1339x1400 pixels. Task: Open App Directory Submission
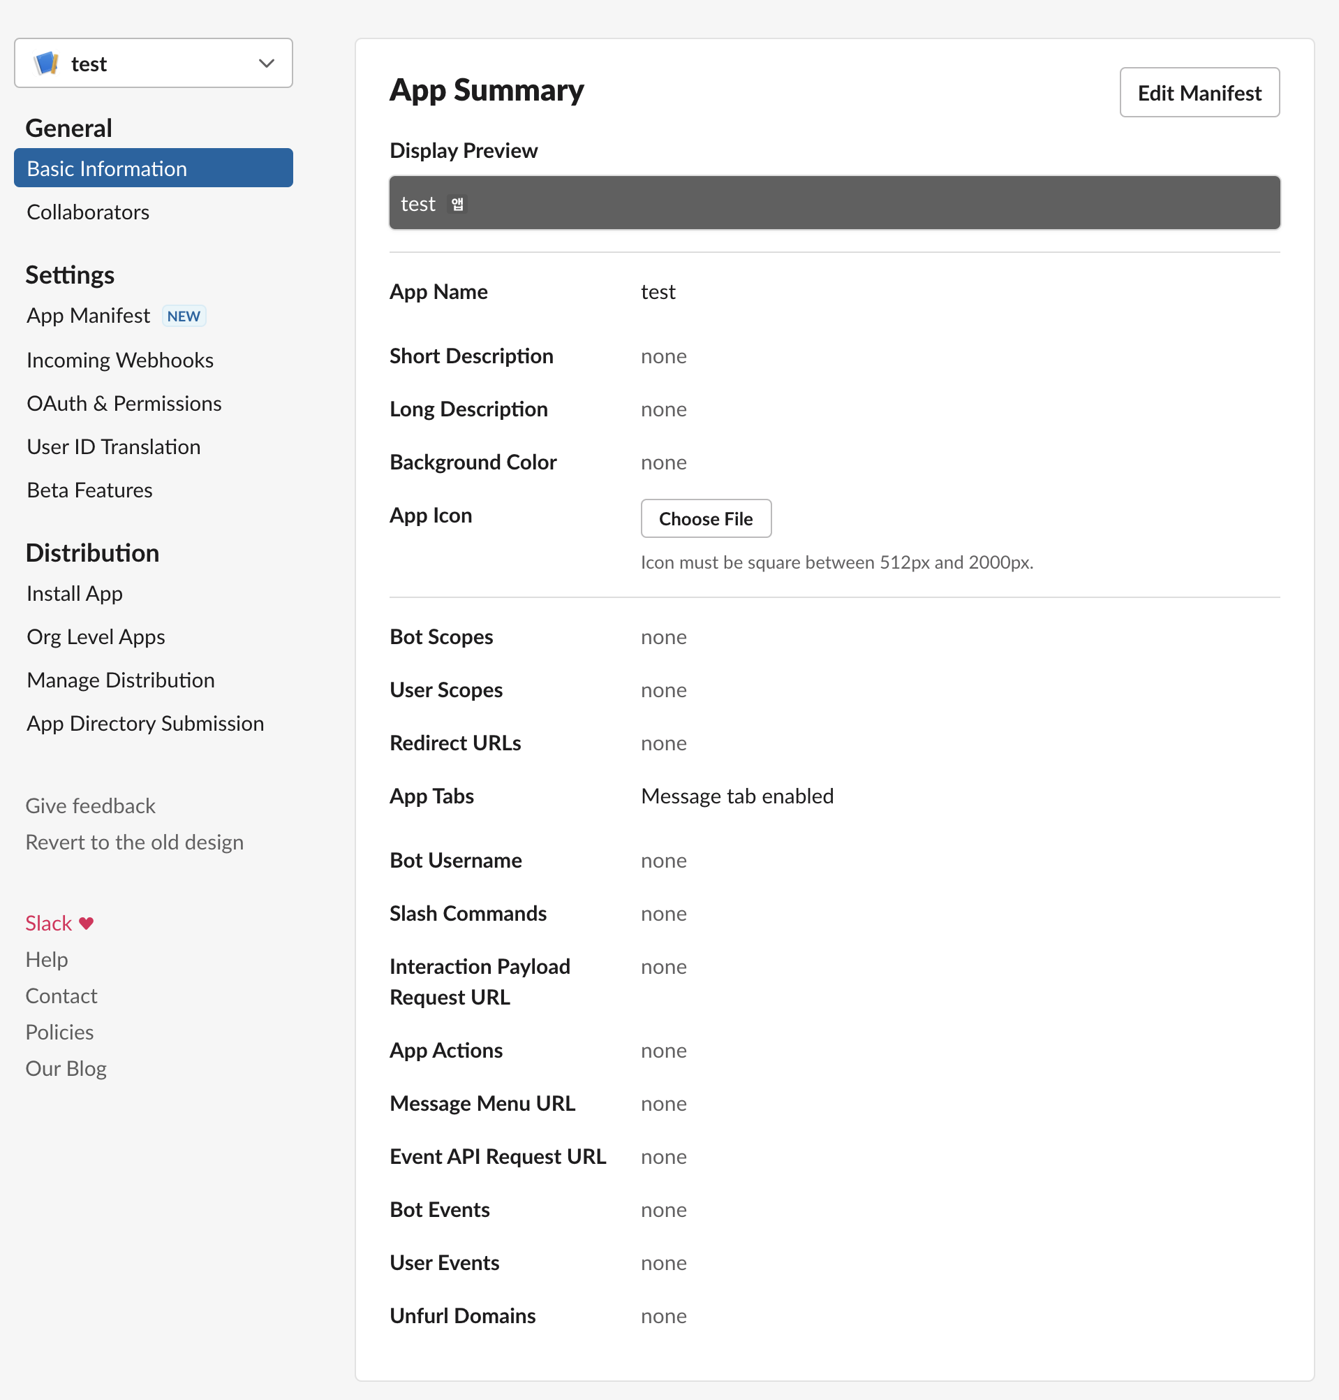(x=145, y=724)
